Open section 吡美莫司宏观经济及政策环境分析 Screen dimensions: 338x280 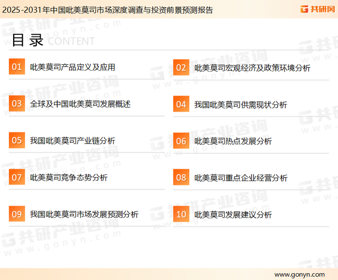(252, 68)
